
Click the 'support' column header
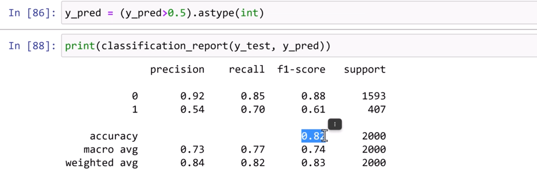pos(364,69)
